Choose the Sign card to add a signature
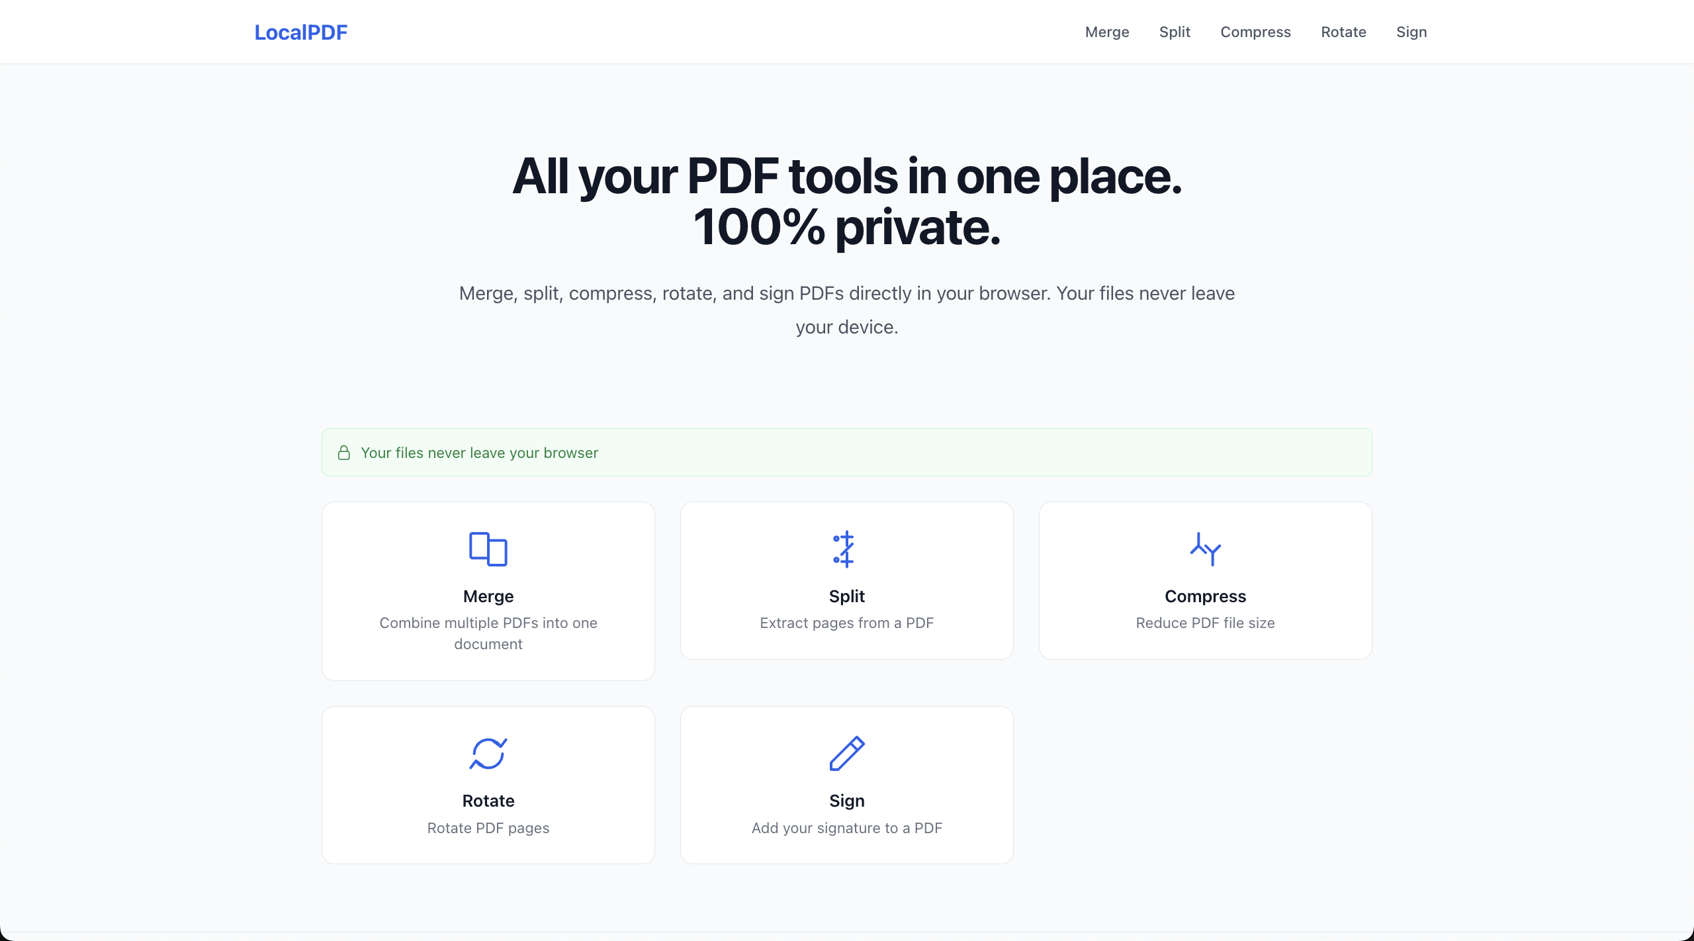Screen dimensions: 1694x941 846,785
